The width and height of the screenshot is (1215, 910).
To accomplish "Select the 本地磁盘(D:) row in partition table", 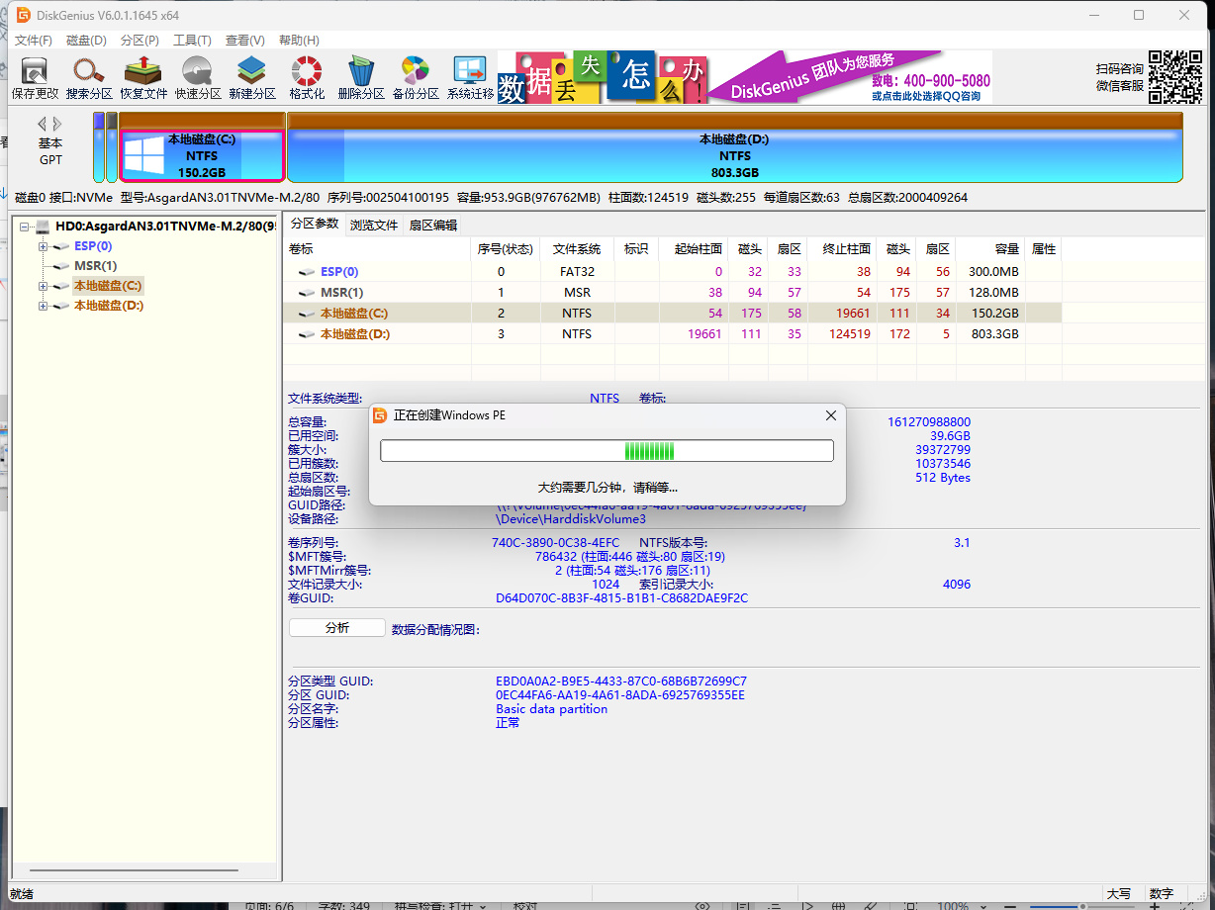I will (673, 334).
